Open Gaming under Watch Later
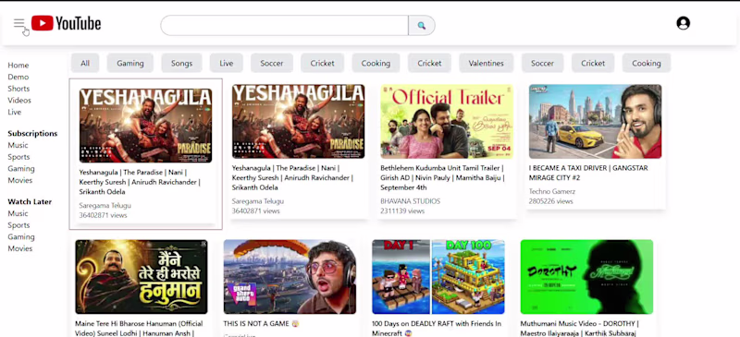This screenshot has height=337, width=740. point(20,237)
